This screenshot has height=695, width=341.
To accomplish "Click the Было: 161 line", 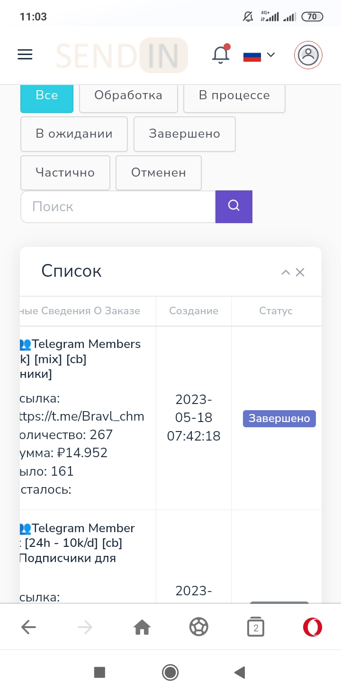I will point(47,471).
